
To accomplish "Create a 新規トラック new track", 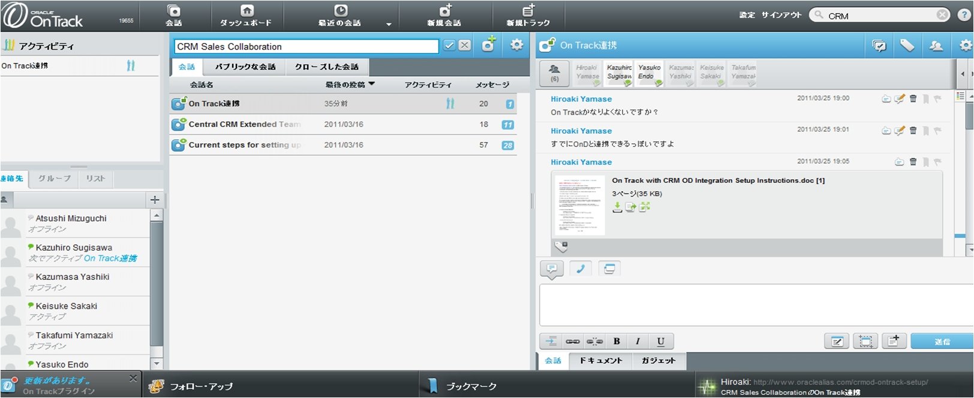I will click(x=528, y=16).
